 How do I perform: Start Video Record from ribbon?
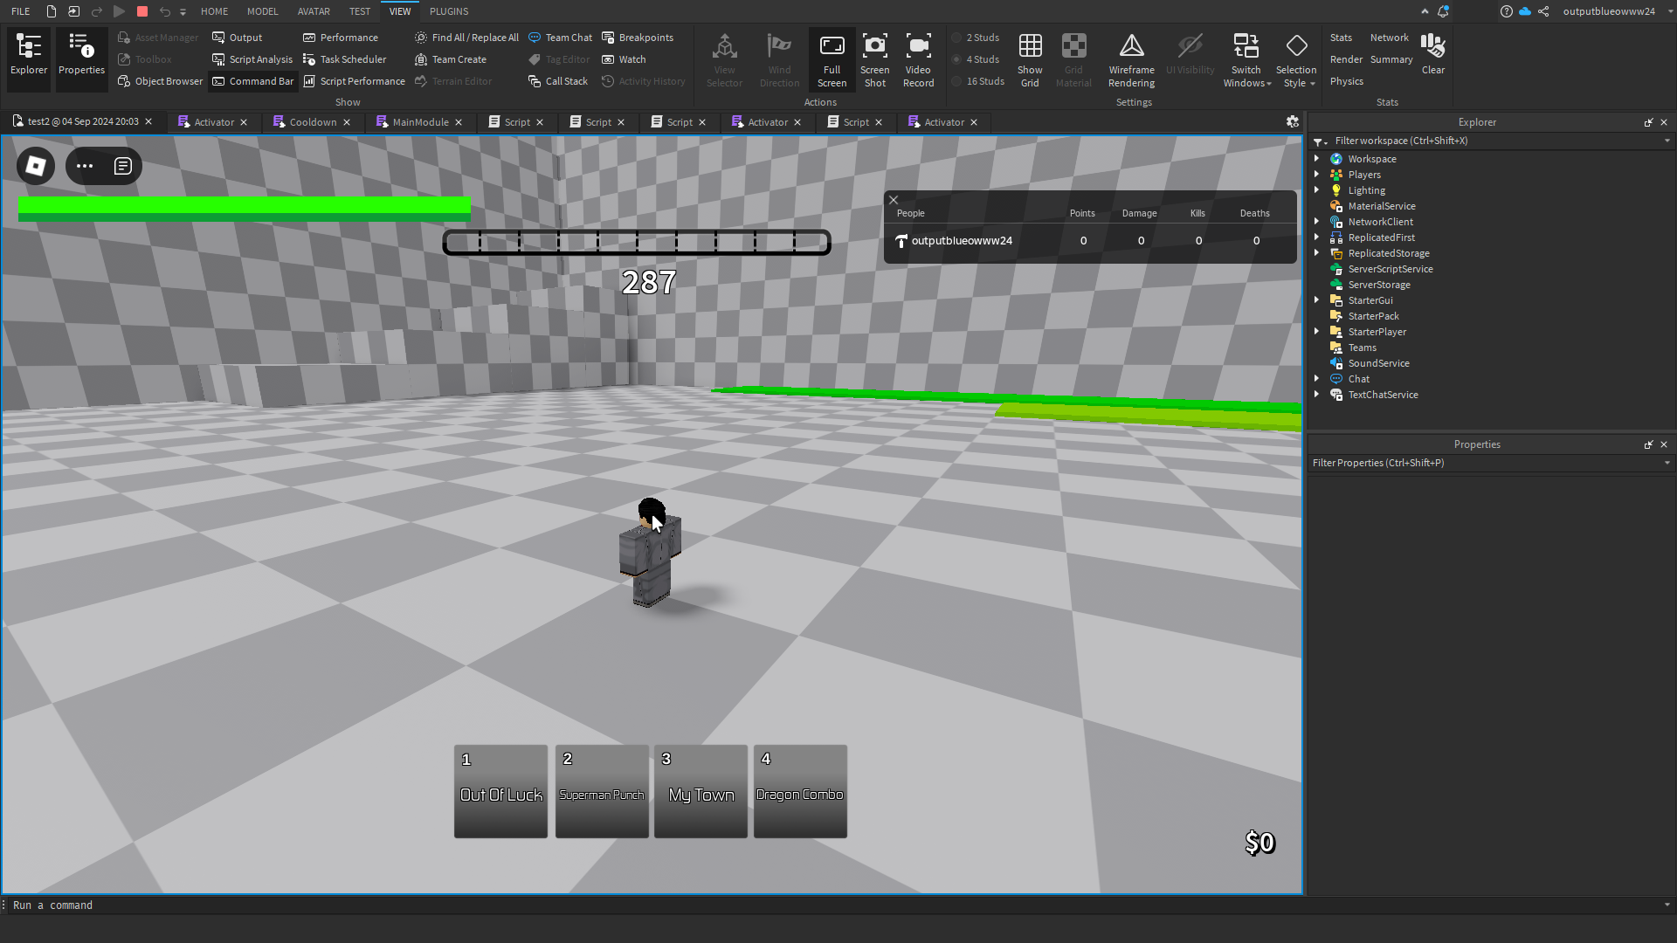pyautogui.click(x=918, y=46)
